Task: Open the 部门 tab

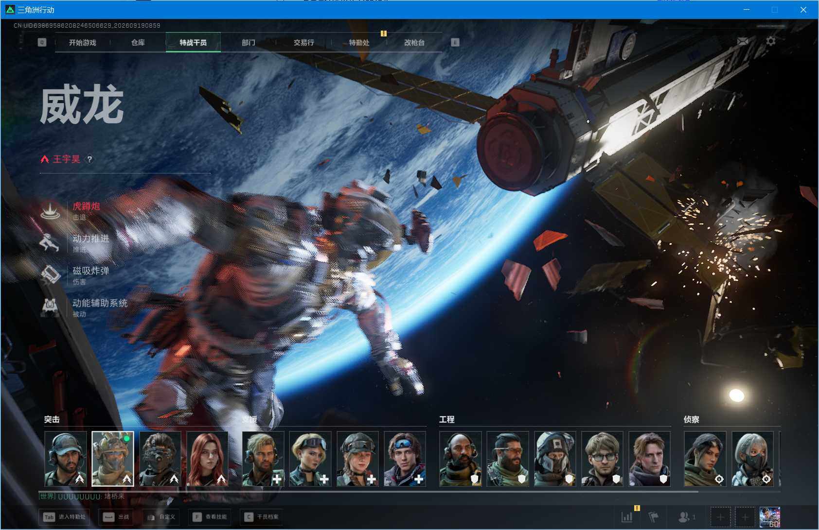Action: click(x=249, y=43)
